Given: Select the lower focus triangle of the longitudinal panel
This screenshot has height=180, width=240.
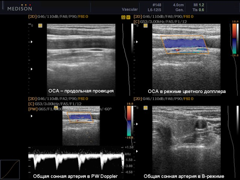Looking at the screenshot, I should point(31,69).
